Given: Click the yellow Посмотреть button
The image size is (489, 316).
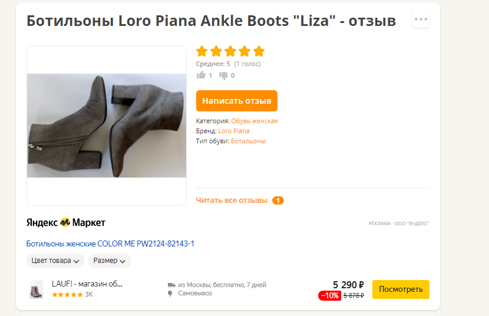Looking at the screenshot, I should point(401,289).
